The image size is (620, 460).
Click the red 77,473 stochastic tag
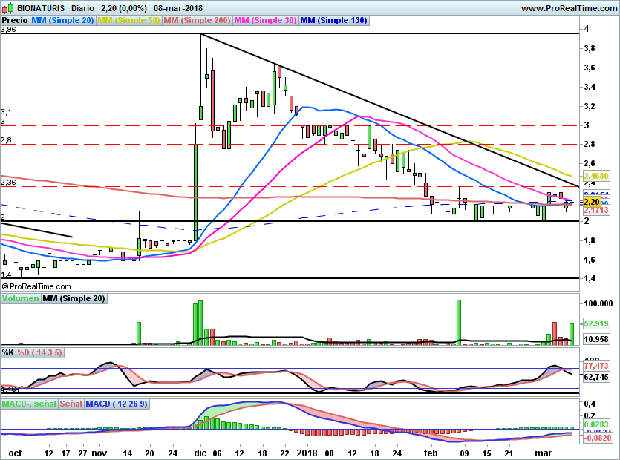coord(596,366)
